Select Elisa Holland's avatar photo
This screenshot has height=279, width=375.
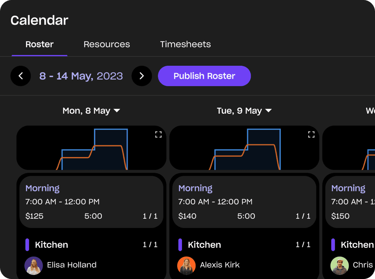coord(33,265)
